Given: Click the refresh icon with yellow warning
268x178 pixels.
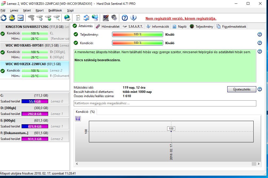Looking at the screenshot, I should pyautogui.click(x=12, y=18).
